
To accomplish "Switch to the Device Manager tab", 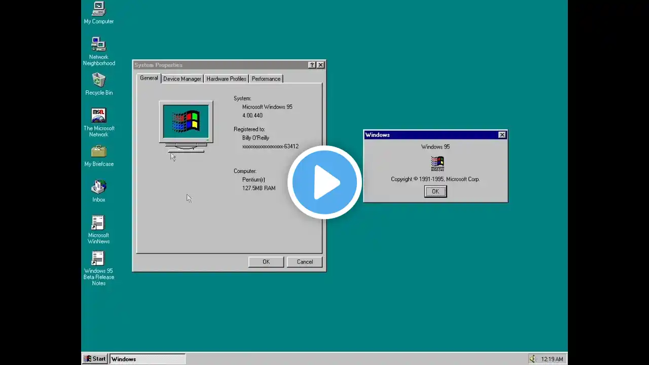I will click(x=182, y=79).
